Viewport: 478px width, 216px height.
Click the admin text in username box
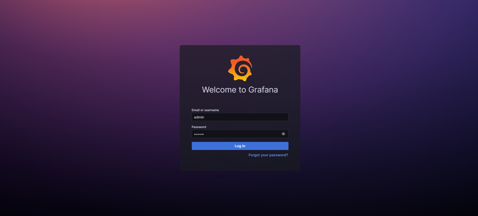199,117
